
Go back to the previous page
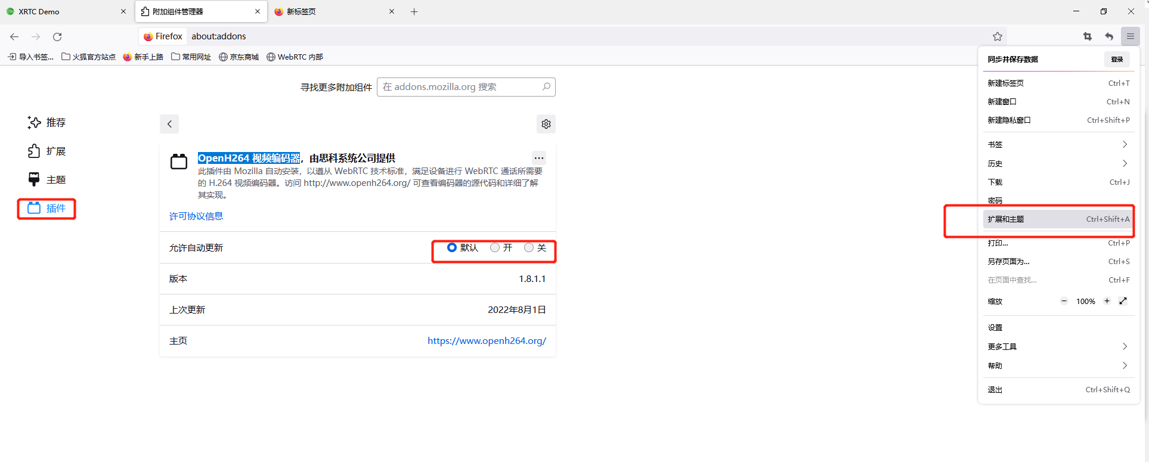[x=14, y=36]
